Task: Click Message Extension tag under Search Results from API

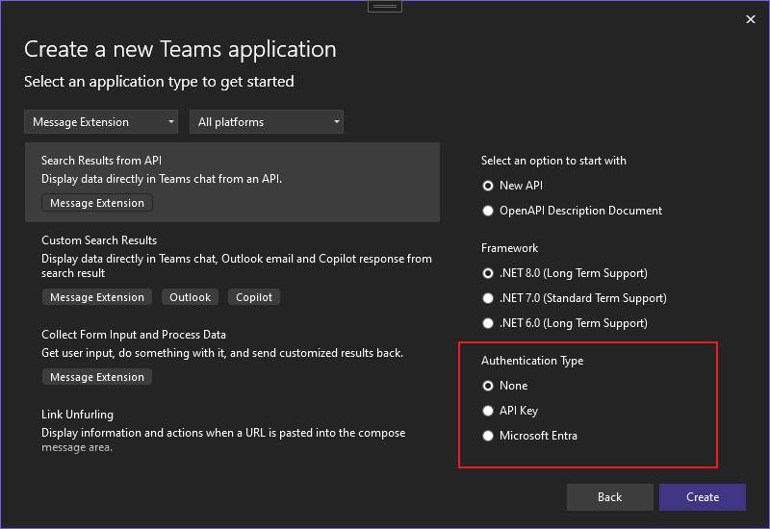Action: click(x=97, y=203)
